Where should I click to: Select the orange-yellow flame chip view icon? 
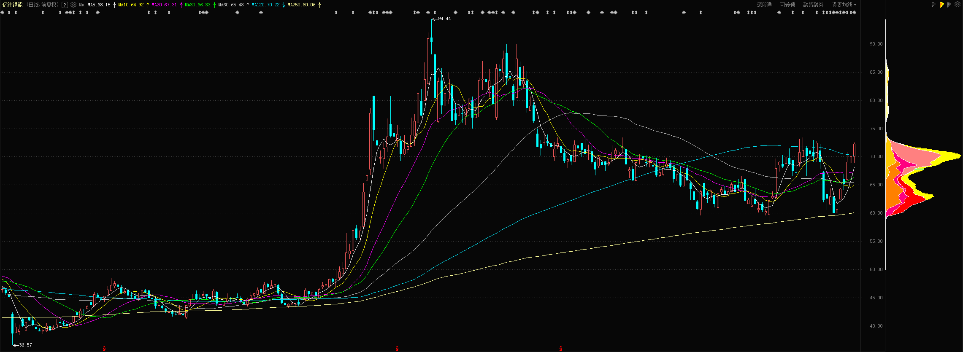942,5
